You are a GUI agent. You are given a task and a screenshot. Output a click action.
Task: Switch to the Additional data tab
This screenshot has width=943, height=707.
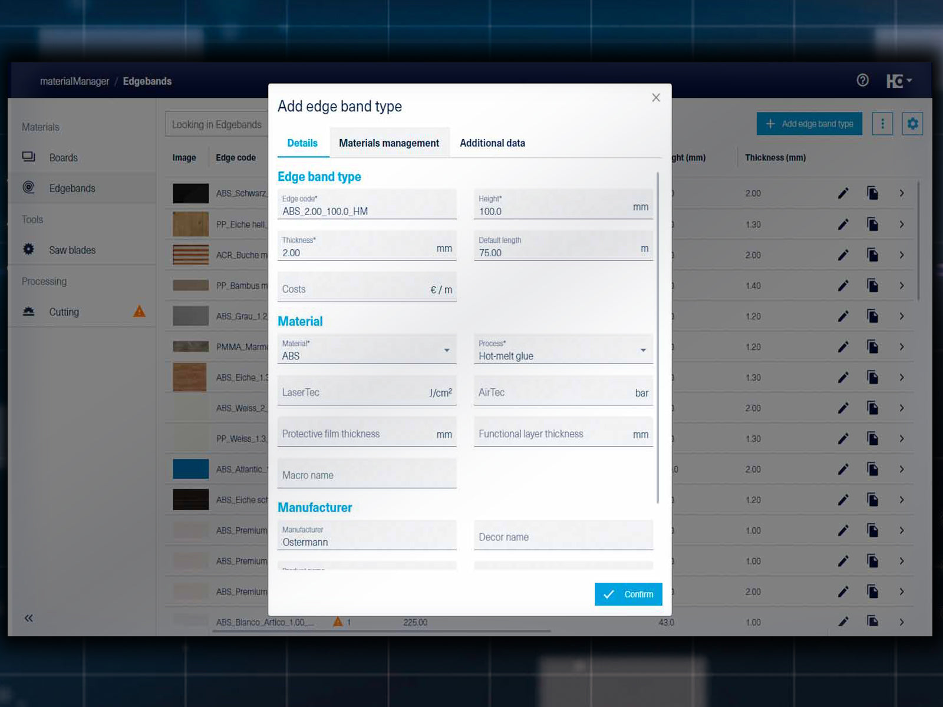pos(492,143)
